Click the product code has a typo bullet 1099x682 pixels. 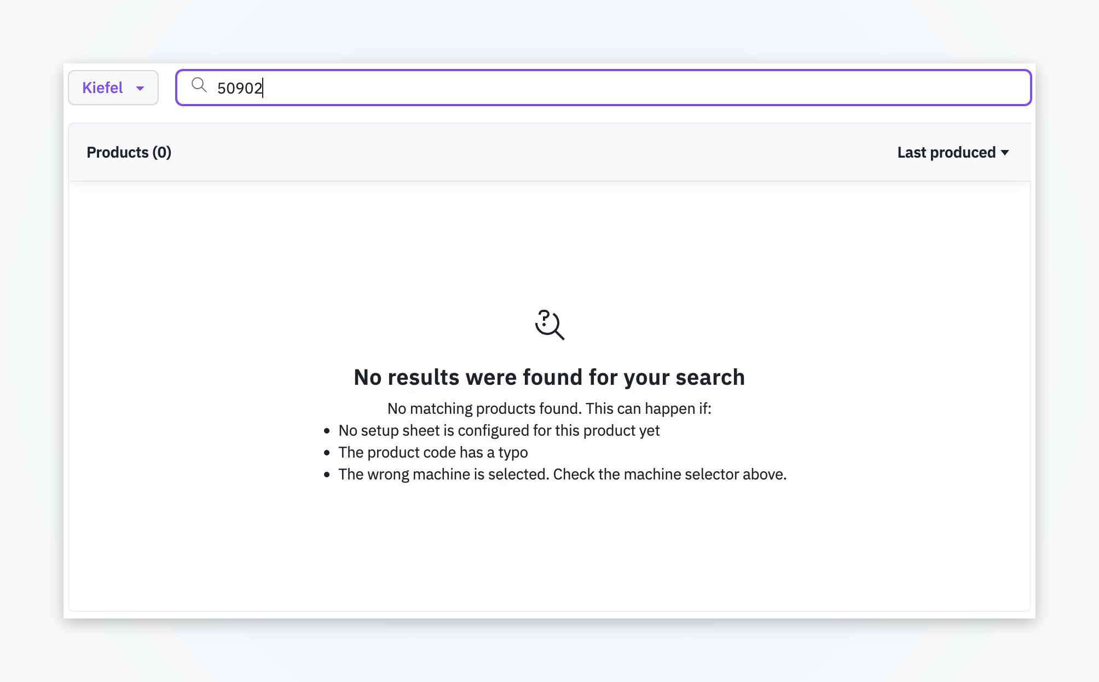433,452
